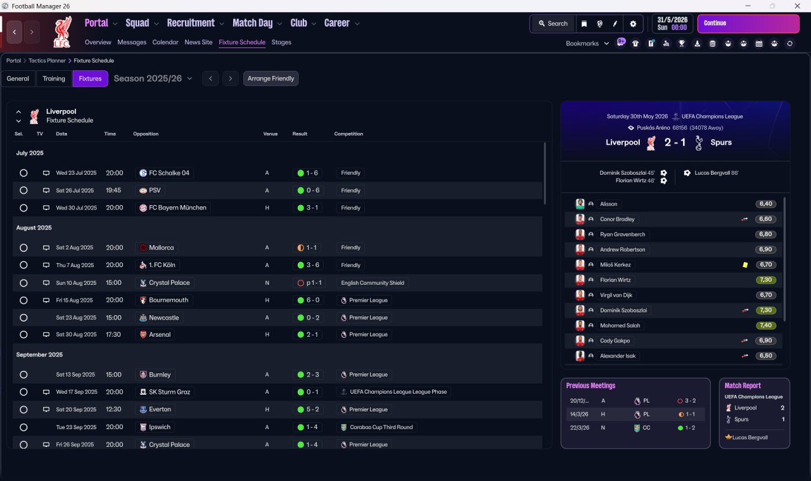This screenshot has height=481, width=811.
Task: Click the Arrange Friendly button
Action: [271, 78]
